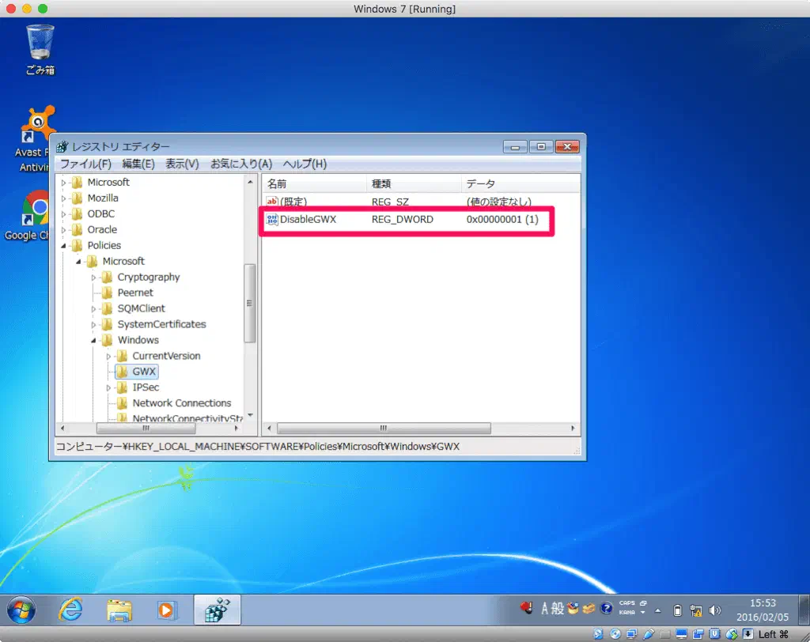
Task: Click the tree pane vertical scrollbar thumb
Action: point(250,303)
